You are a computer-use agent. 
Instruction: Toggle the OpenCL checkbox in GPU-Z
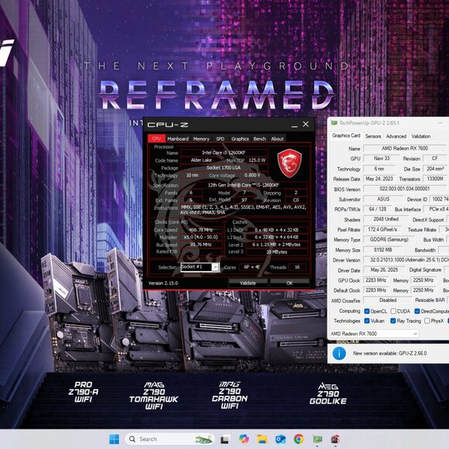click(366, 311)
